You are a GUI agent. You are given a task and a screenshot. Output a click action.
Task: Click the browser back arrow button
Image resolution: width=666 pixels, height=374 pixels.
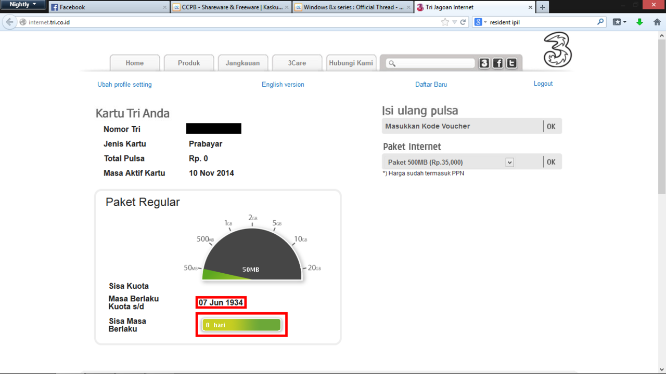pos(9,22)
